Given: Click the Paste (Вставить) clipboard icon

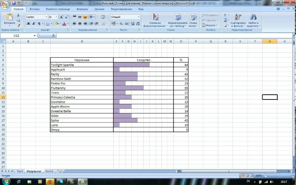Looking at the screenshot, I should [x=10, y=18].
